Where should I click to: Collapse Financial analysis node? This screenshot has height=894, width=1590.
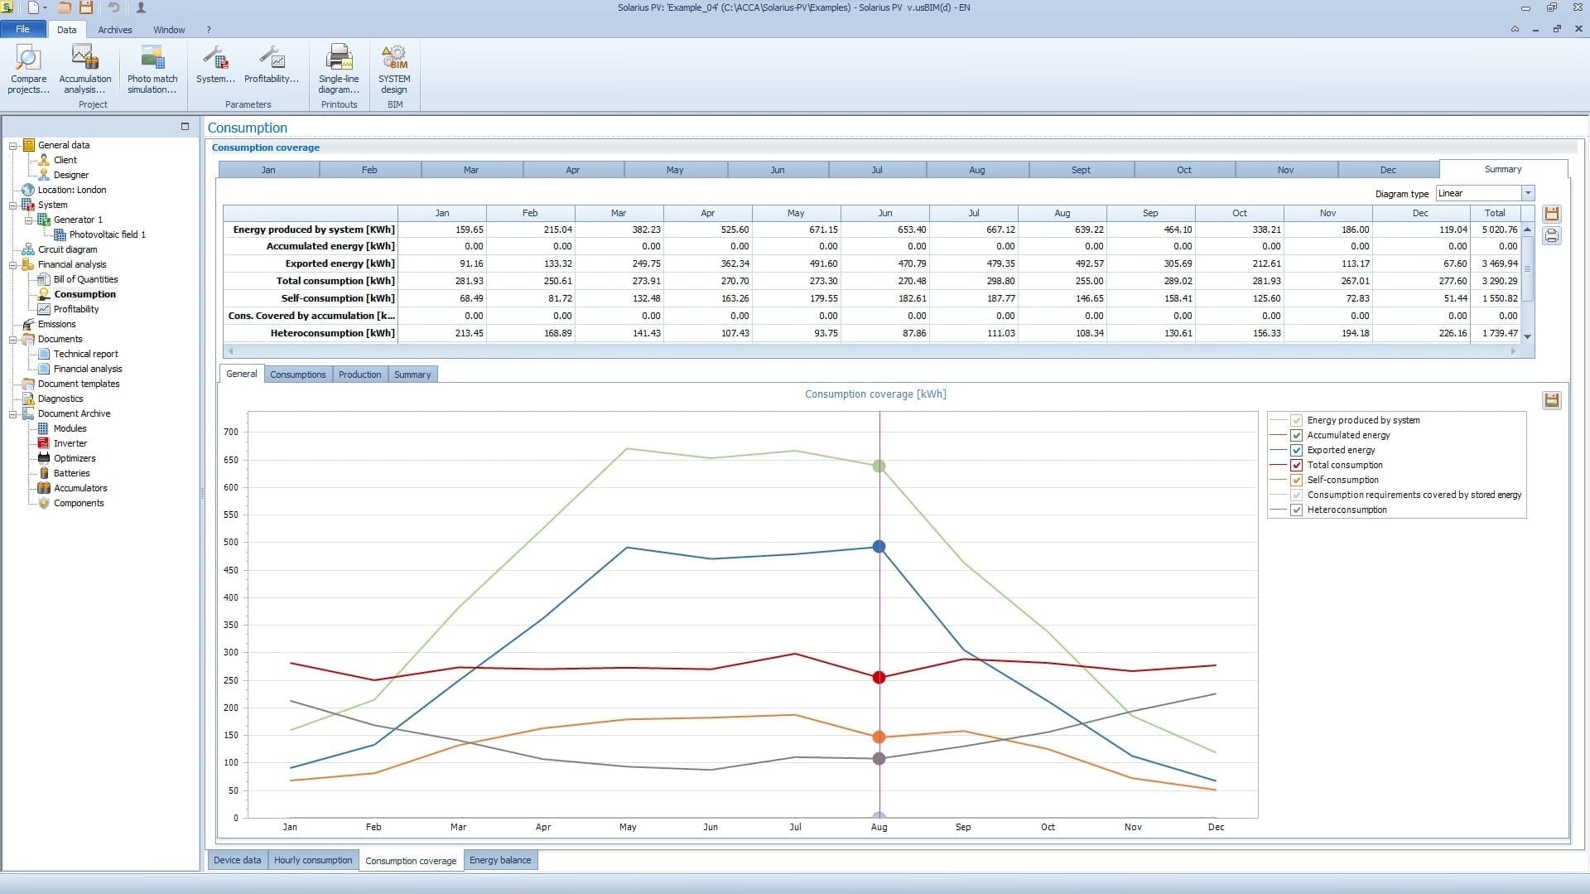(13, 264)
